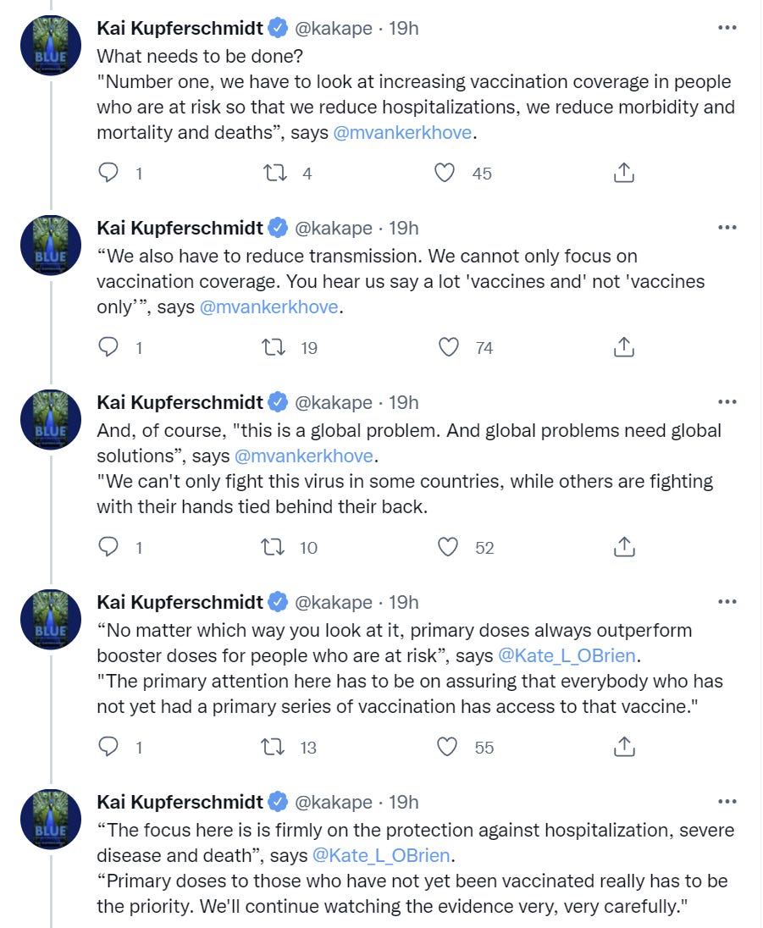Click Kai Kupferschmidt's name on the first tweet

click(x=180, y=28)
